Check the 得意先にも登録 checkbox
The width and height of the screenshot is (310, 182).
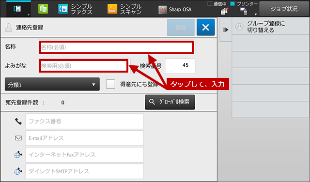(110, 84)
